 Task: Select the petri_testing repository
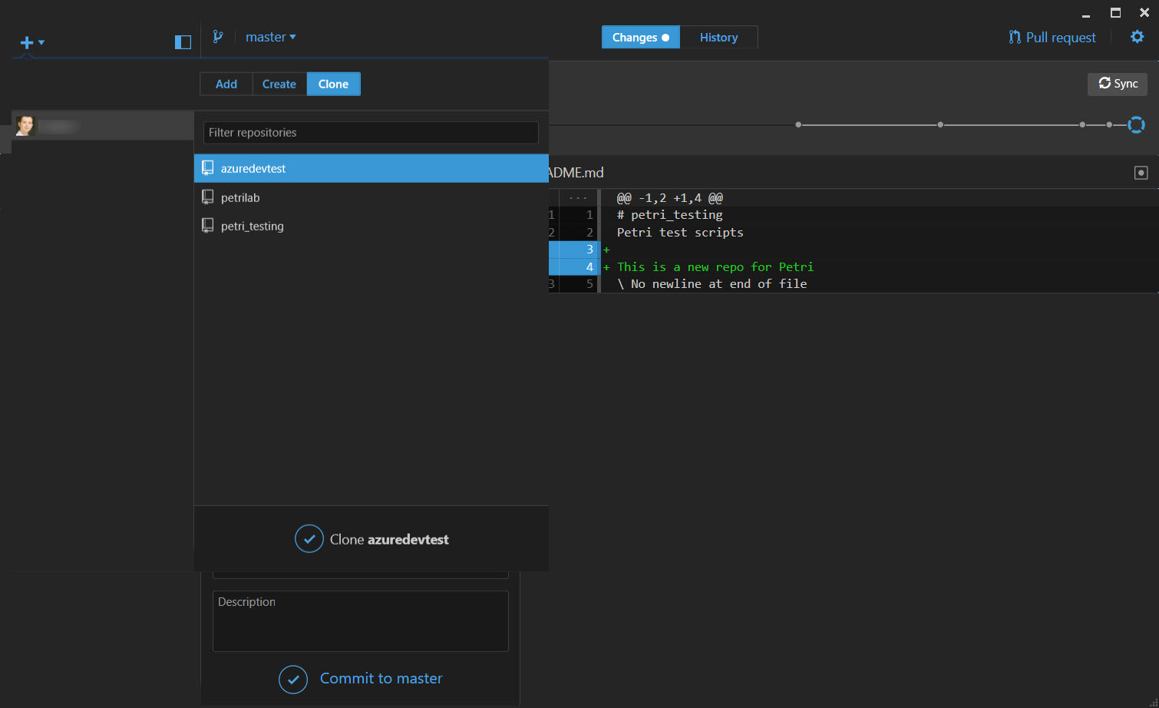[x=371, y=226]
